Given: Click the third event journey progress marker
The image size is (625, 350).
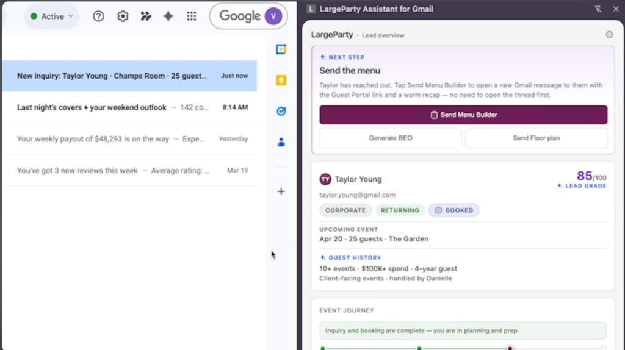Looking at the screenshot, I should tap(510, 348).
